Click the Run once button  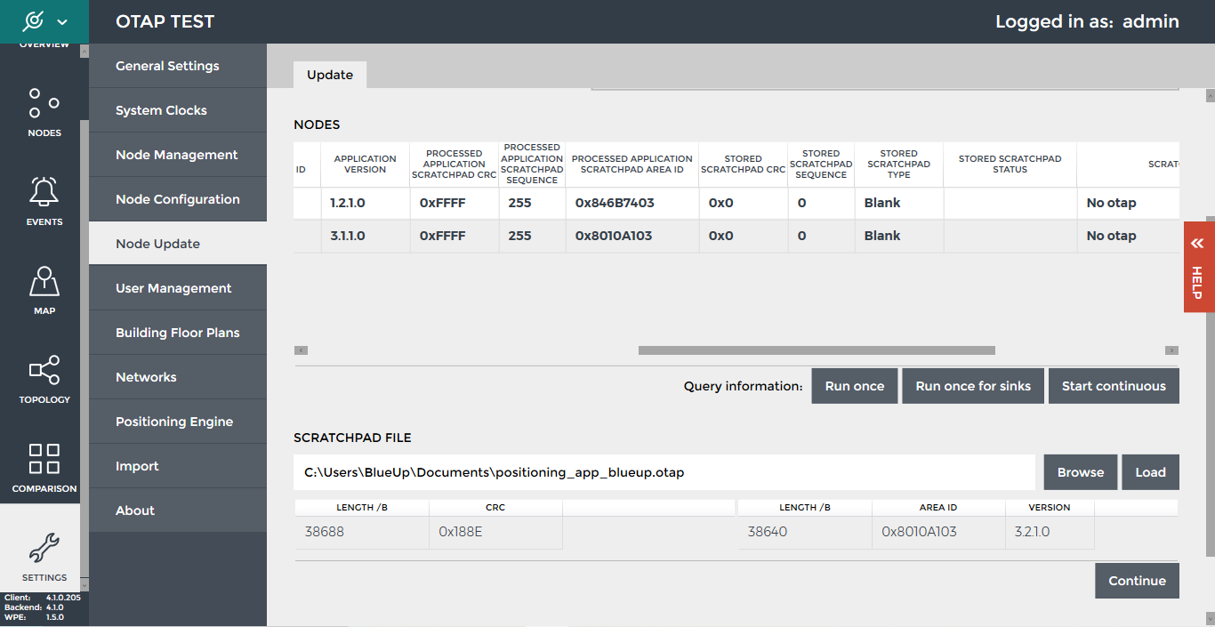click(854, 386)
